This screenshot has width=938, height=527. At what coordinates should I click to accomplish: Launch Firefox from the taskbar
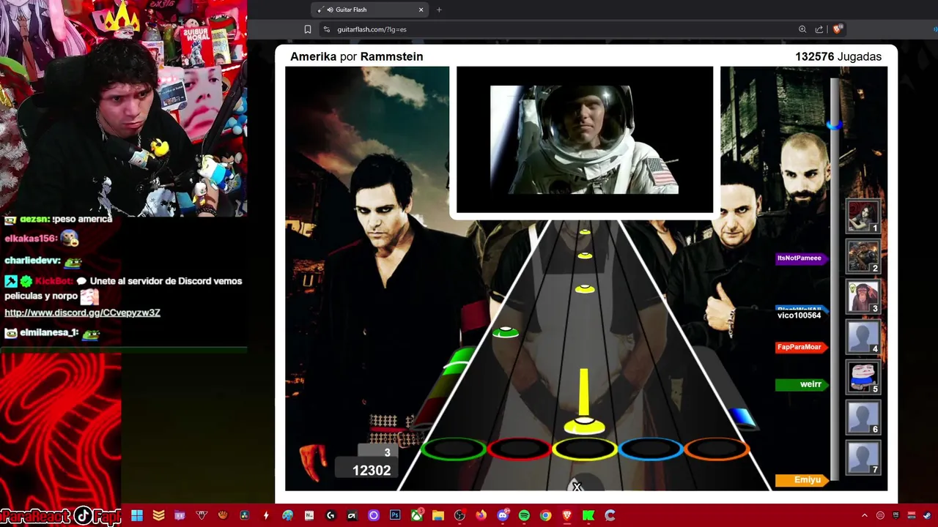pyautogui.click(x=481, y=515)
